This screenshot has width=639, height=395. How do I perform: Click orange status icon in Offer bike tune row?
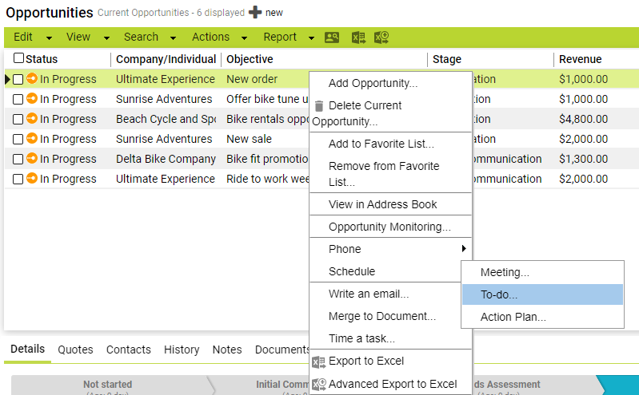32,98
